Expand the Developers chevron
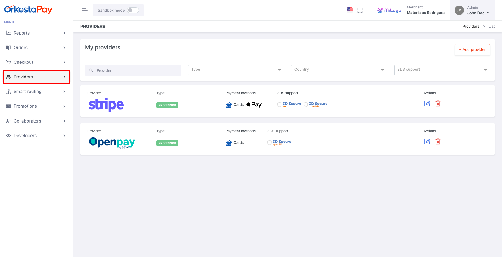Image resolution: width=502 pixels, height=257 pixels. (64, 136)
